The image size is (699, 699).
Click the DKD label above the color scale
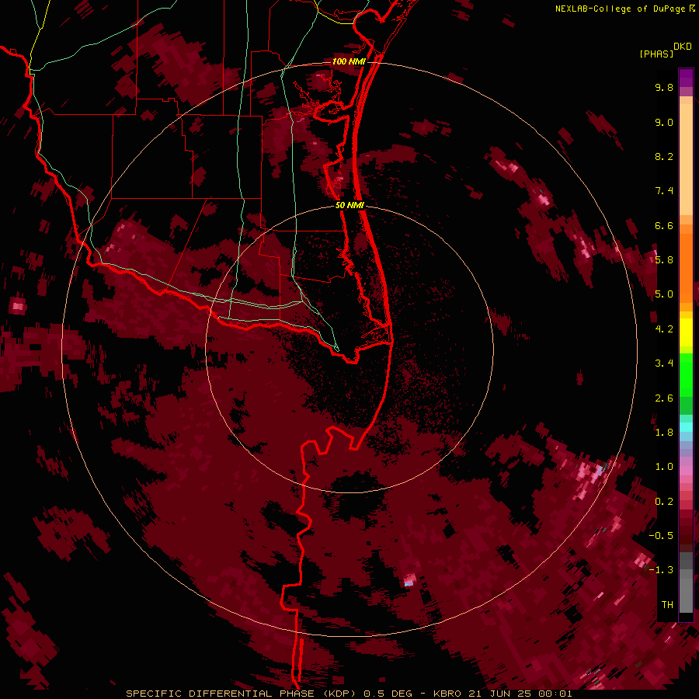click(x=682, y=47)
